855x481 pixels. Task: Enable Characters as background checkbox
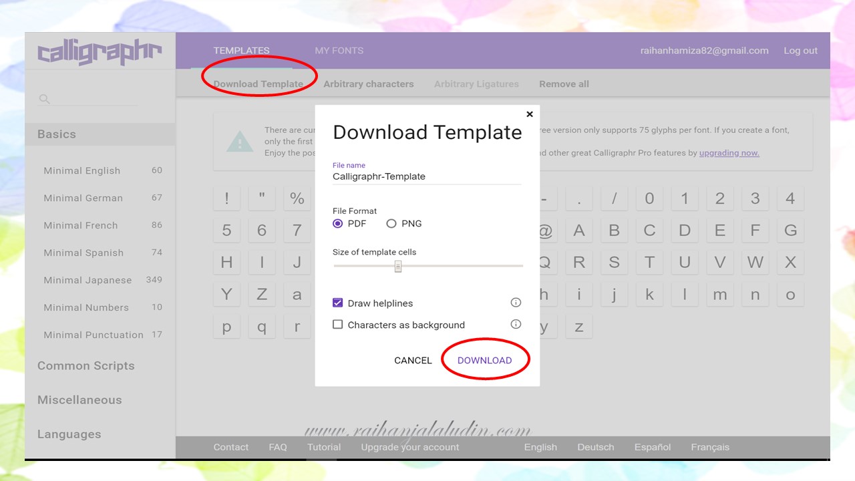pyautogui.click(x=338, y=325)
